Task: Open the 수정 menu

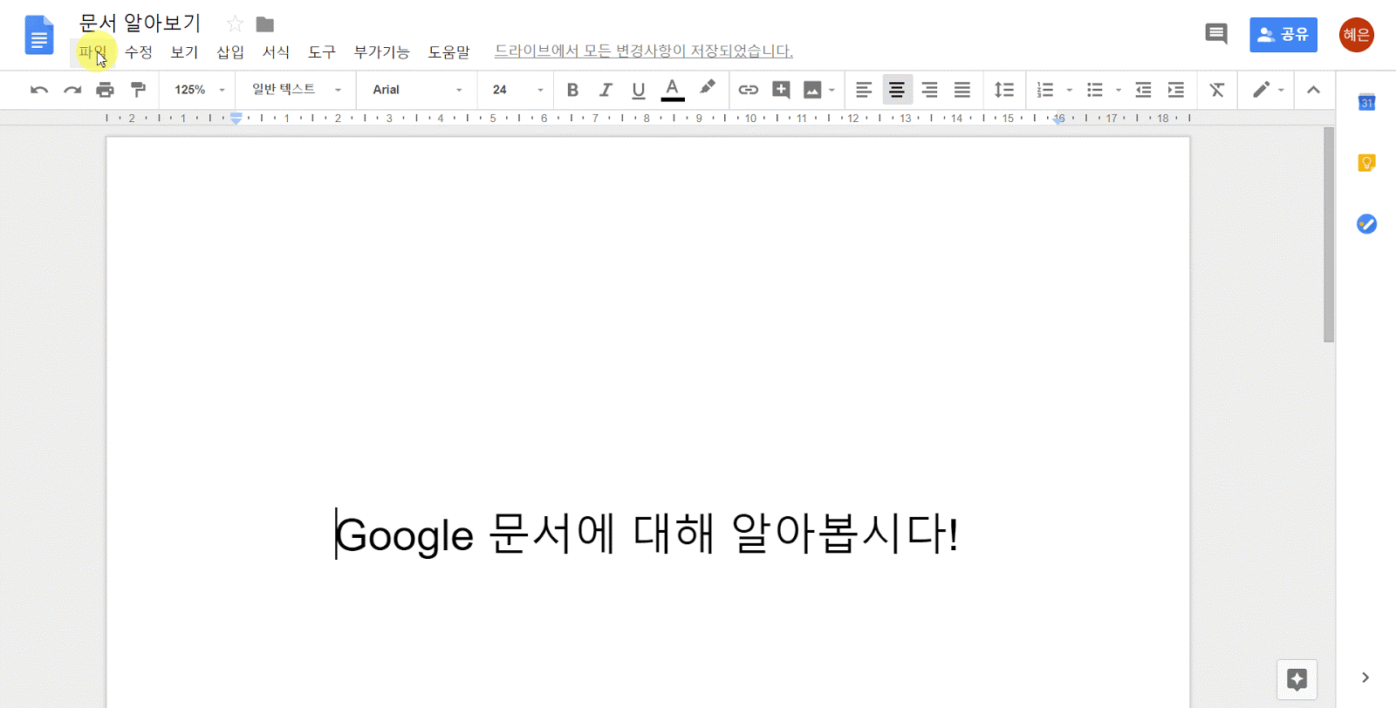Action: click(139, 52)
